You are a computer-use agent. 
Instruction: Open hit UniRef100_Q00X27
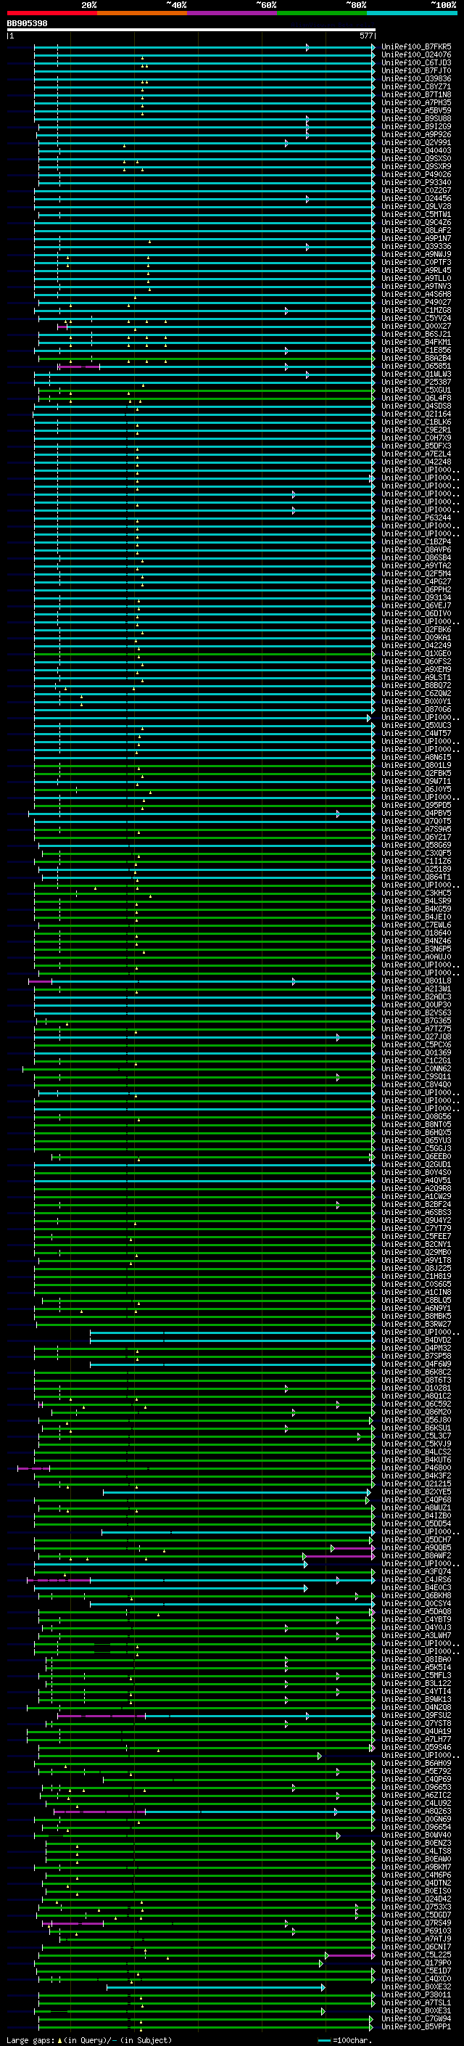coord(416,327)
